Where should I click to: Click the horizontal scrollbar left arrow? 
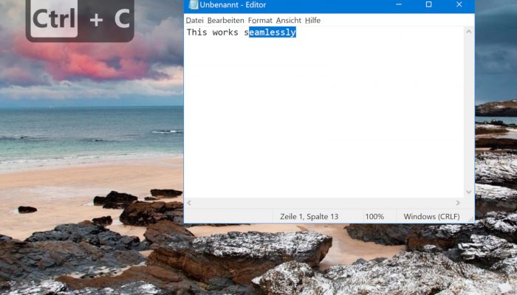pyautogui.click(x=189, y=203)
